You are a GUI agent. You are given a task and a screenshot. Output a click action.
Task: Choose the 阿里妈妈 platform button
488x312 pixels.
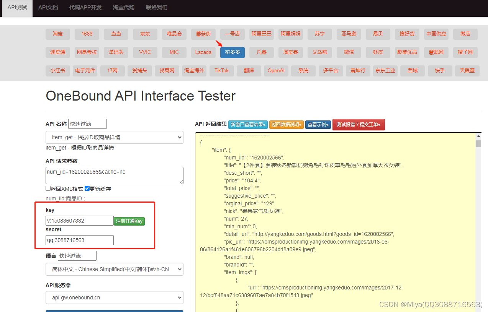[291, 34]
